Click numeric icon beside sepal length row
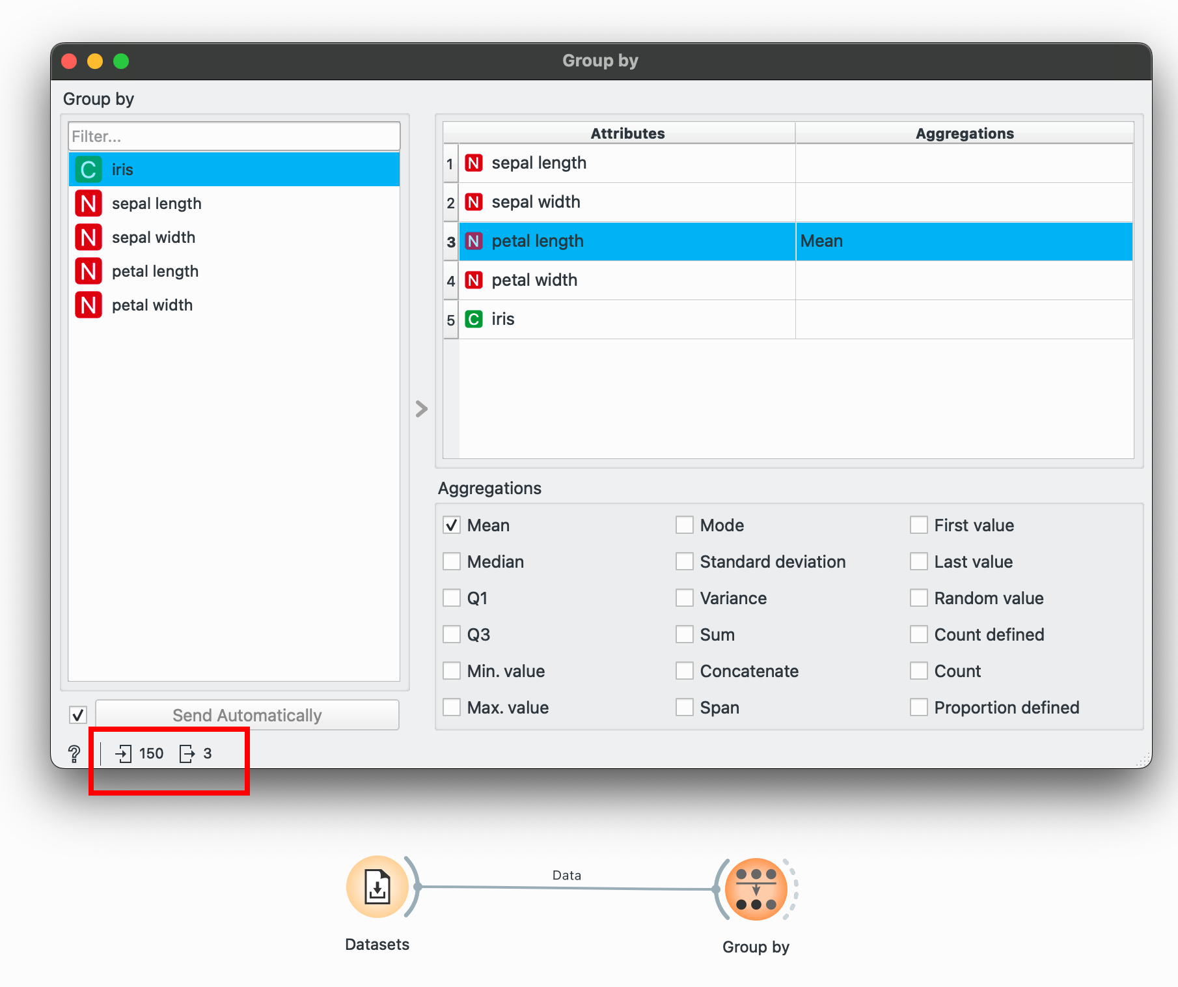The width and height of the screenshot is (1178, 987). click(x=474, y=163)
